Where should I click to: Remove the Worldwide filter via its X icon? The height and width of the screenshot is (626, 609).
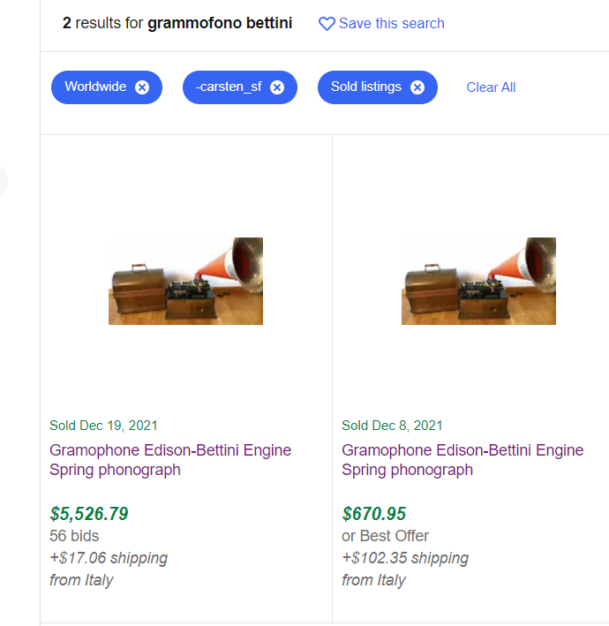(x=142, y=87)
